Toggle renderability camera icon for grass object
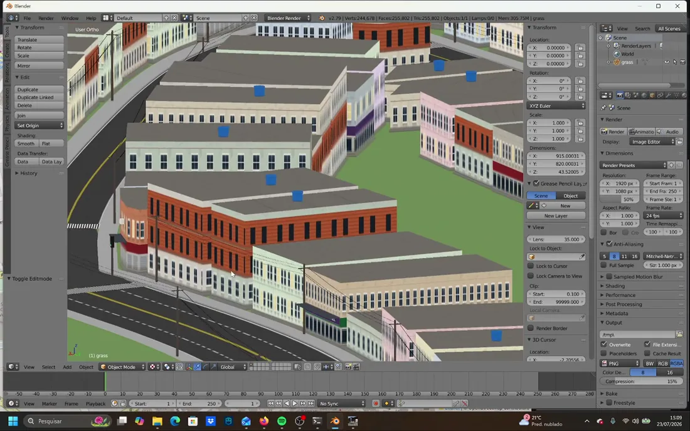The width and height of the screenshot is (690, 431). point(682,62)
